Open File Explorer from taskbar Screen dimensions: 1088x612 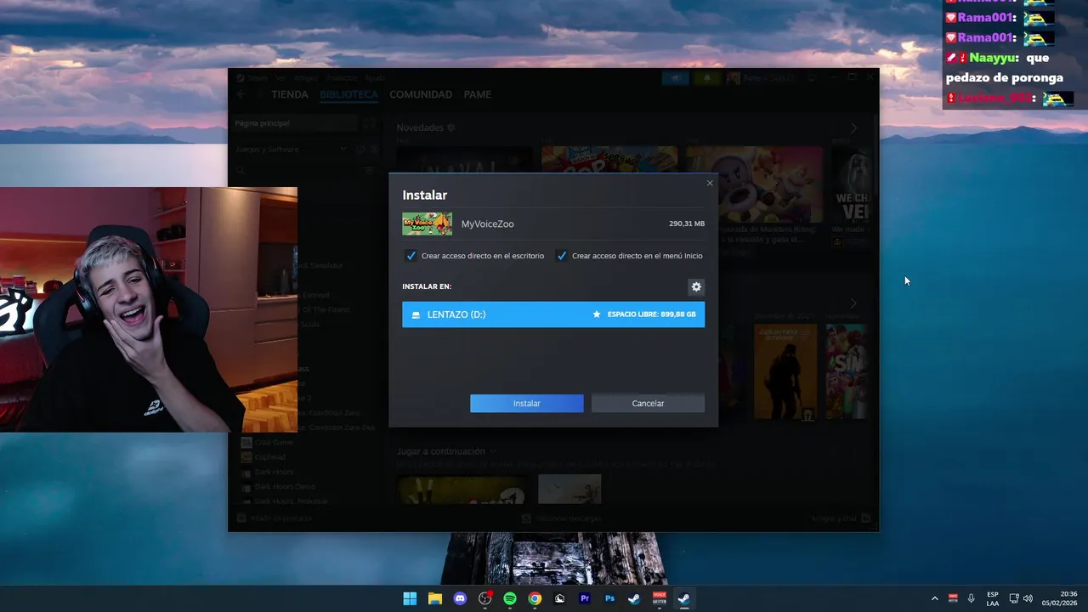pyautogui.click(x=435, y=598)
